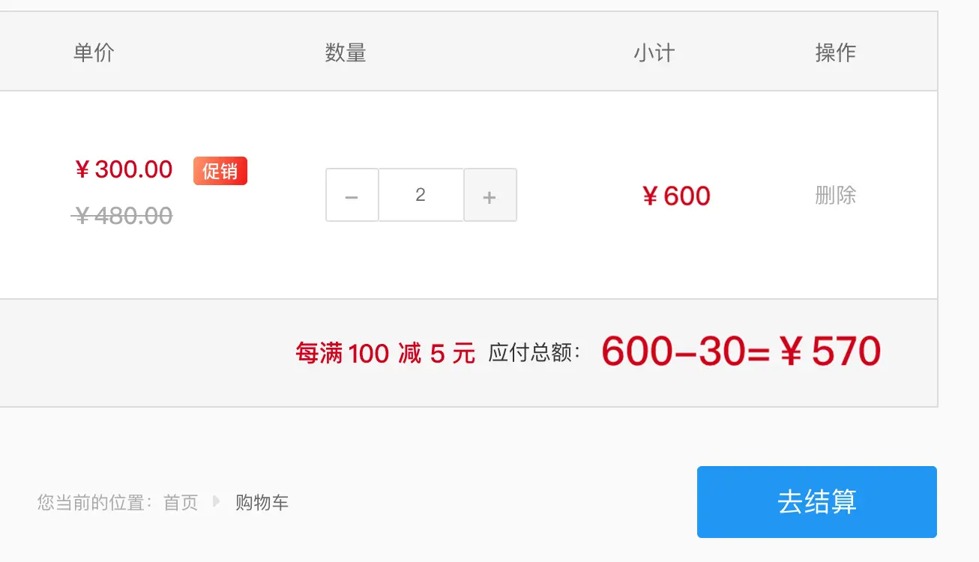
Task: Select the 购物车 breadcrumb item
Action: [x=262, y=502]
